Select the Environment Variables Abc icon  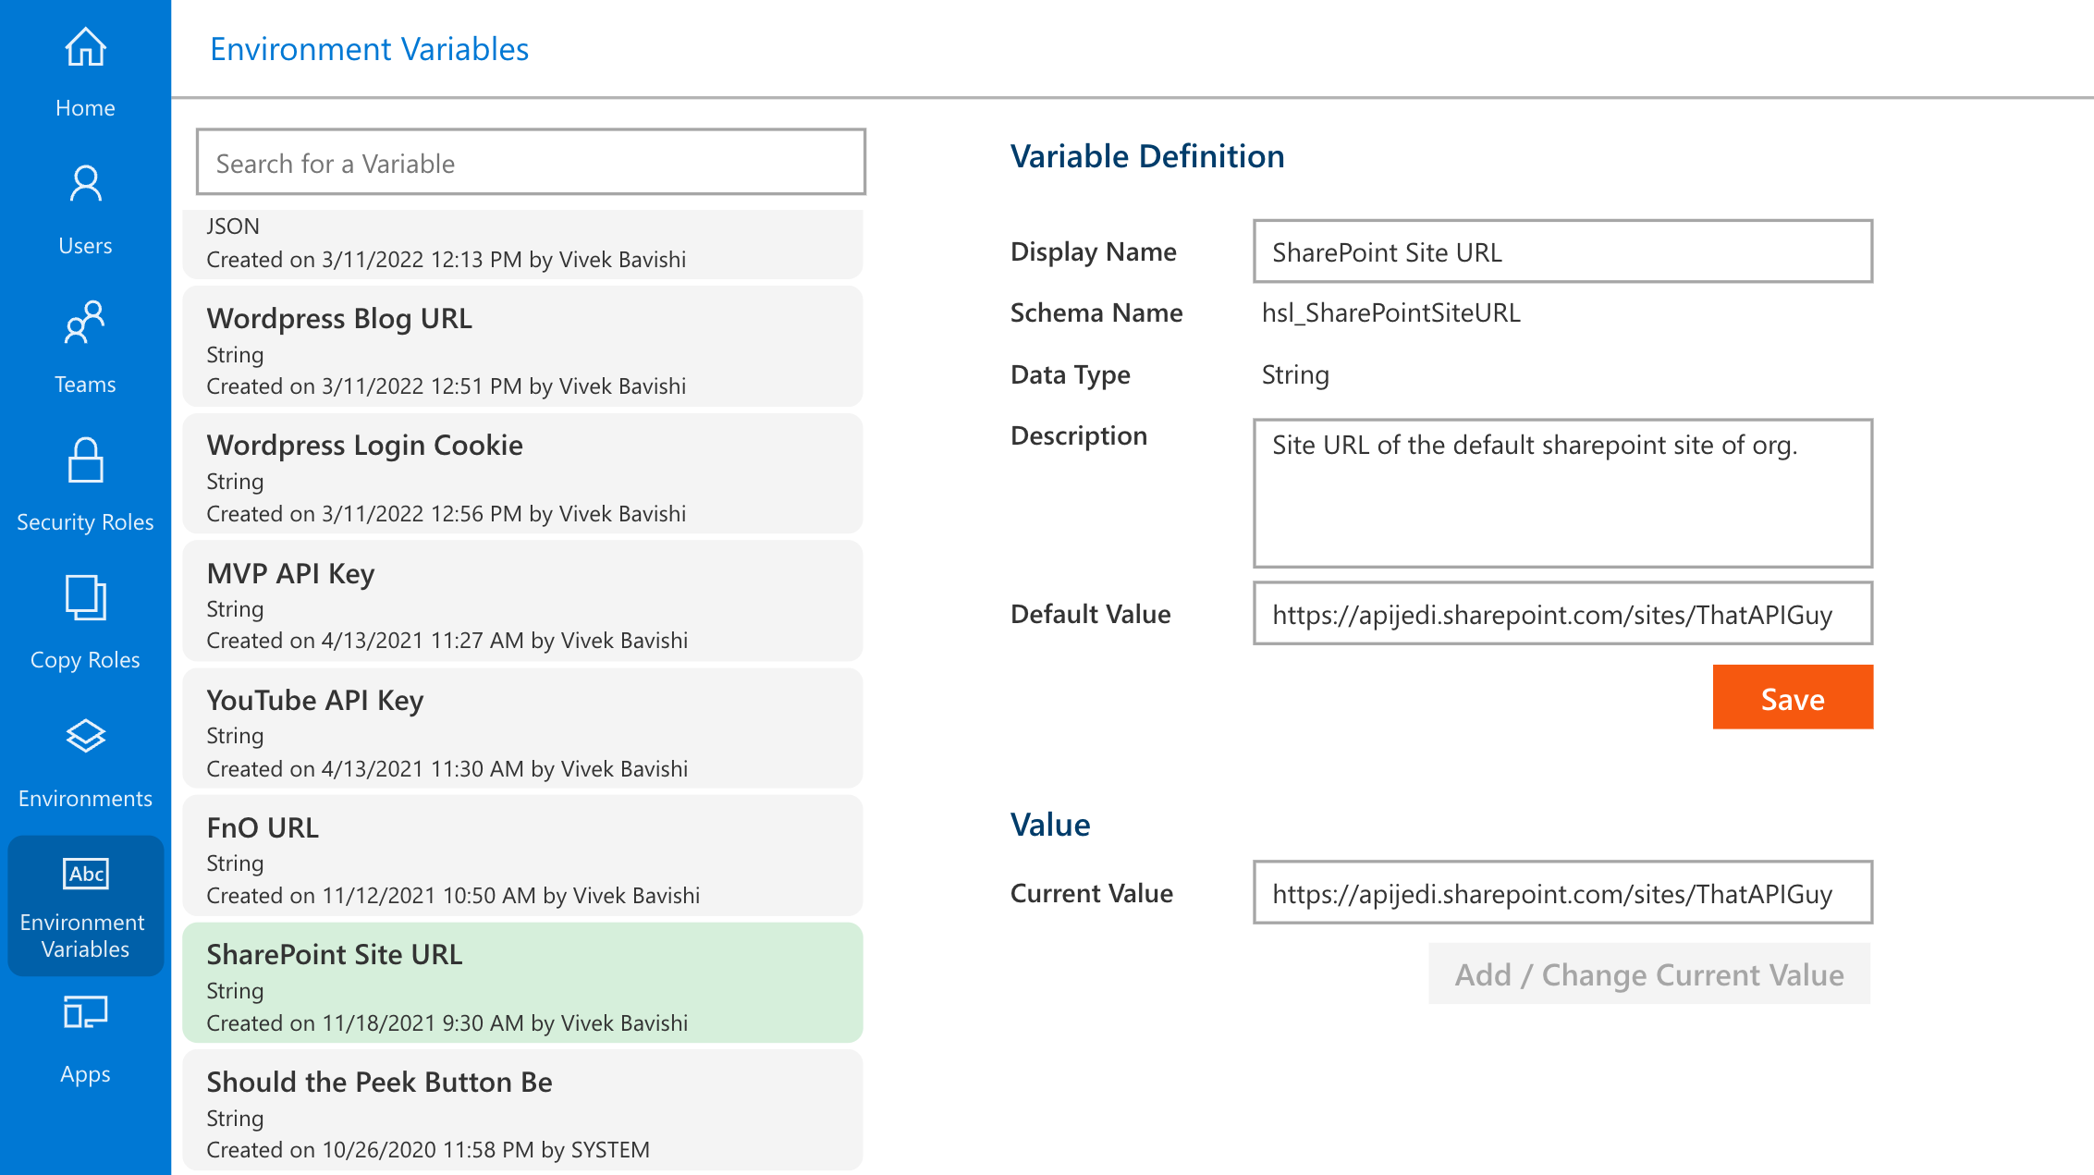click(86, 874)
